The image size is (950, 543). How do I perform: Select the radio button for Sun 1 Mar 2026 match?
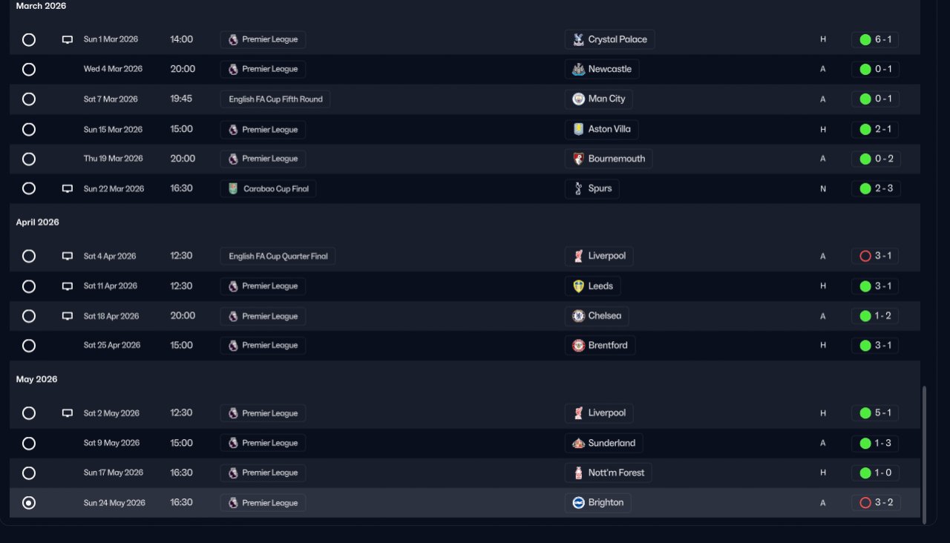coord(29,39)
